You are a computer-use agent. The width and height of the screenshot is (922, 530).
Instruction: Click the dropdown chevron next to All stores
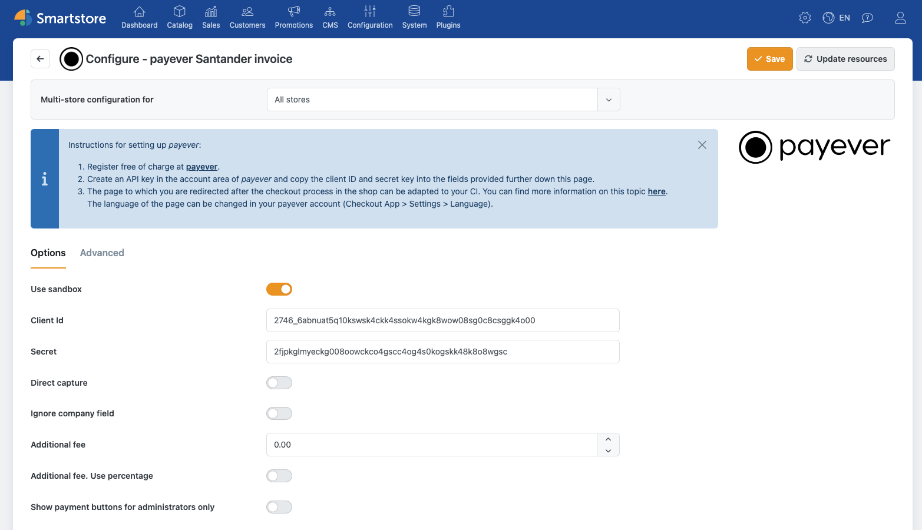click(609, 100)
